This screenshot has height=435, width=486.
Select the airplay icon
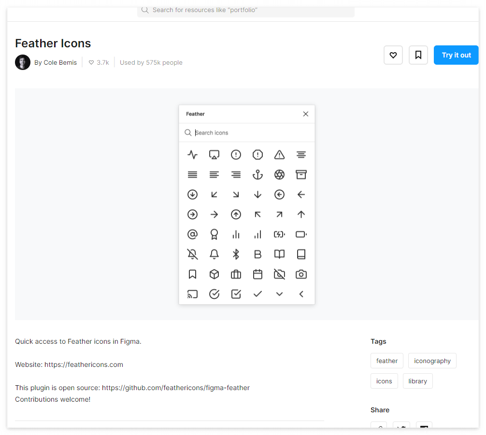click(214, 154)
